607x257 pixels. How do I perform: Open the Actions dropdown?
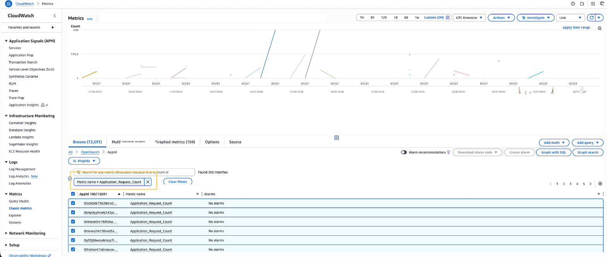[x=501, y=18]
